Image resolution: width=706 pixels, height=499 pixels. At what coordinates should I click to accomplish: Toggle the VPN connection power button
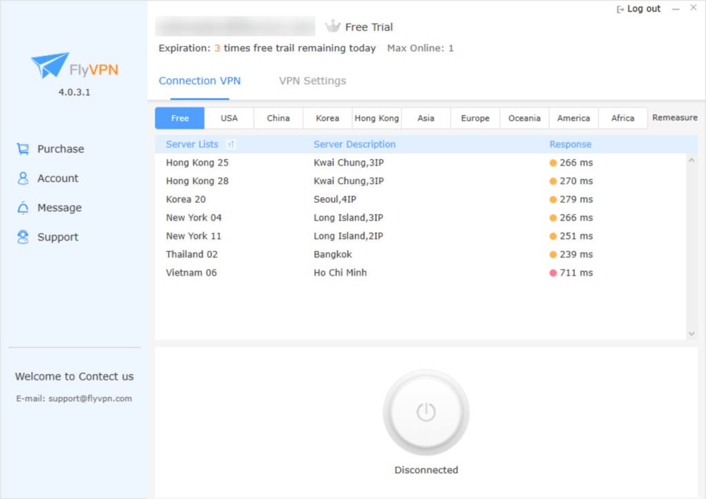point(425,412)
